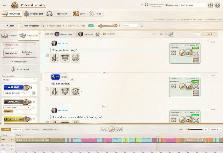The width and height of the screenshot is (223, 153).
Task: Open the Built-in voices dropdown
Action: [193, 5]
